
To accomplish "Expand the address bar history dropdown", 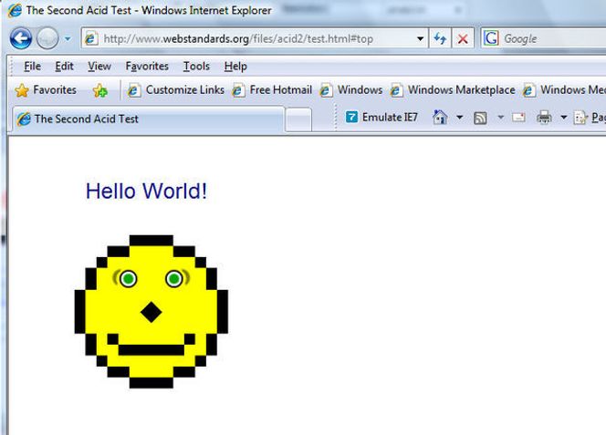I will (x=420, y=38).
